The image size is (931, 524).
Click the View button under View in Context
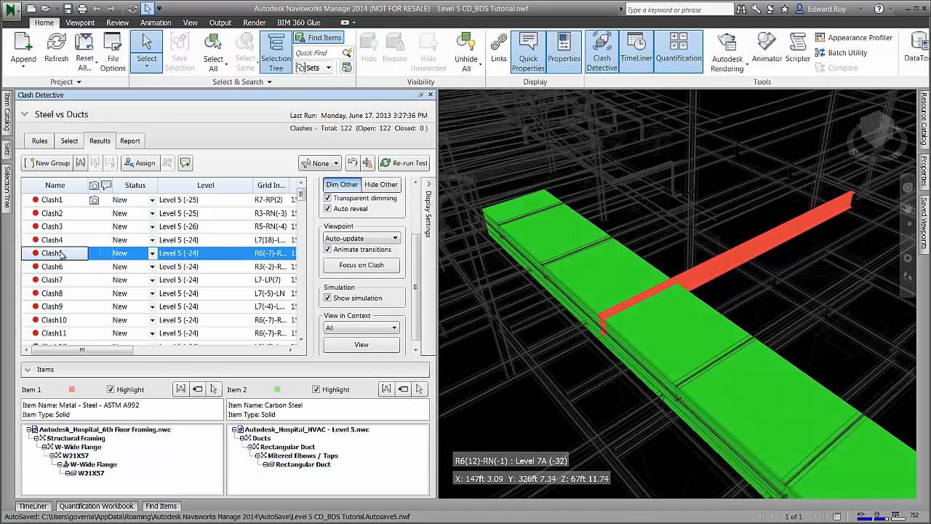pos(361,345)
